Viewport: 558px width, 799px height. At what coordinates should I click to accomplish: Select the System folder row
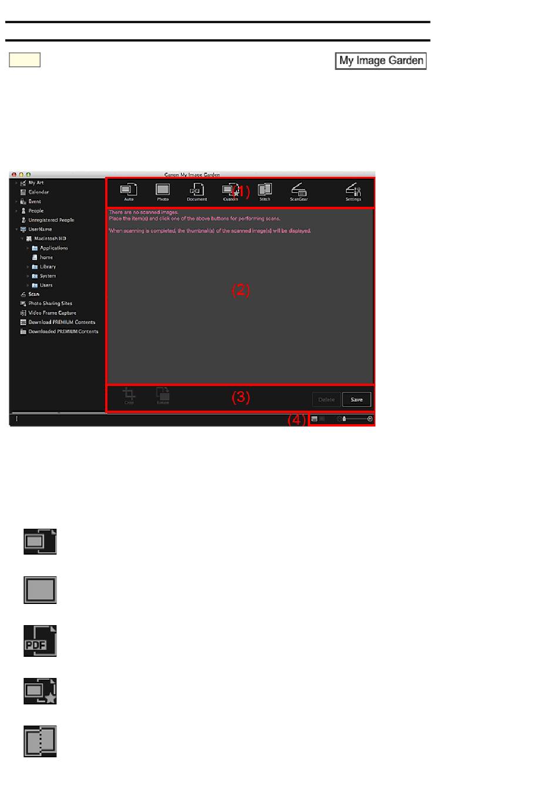44,276
